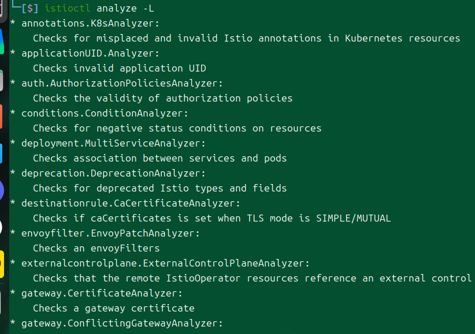Launch the purple round dock icon

click(2, 190)
